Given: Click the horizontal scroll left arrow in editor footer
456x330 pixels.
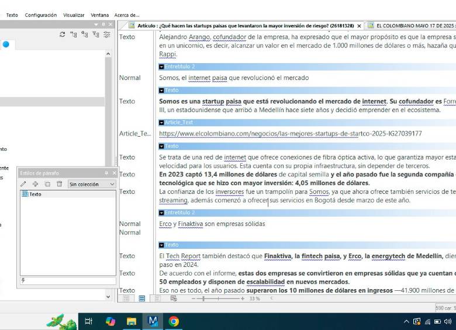Looking at the screenshot, I should 272,298.
